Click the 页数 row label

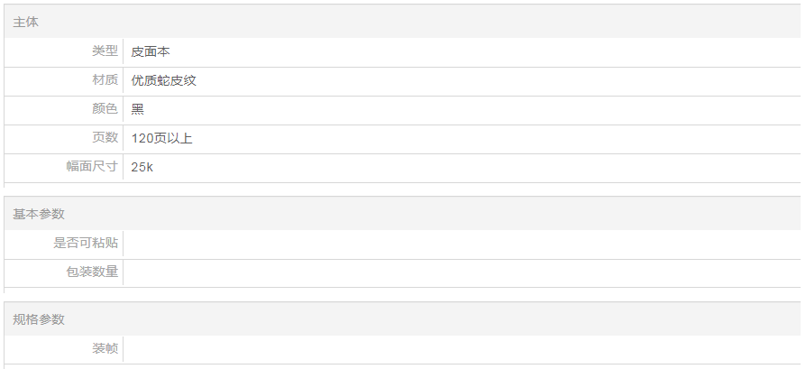click(105, 138)
